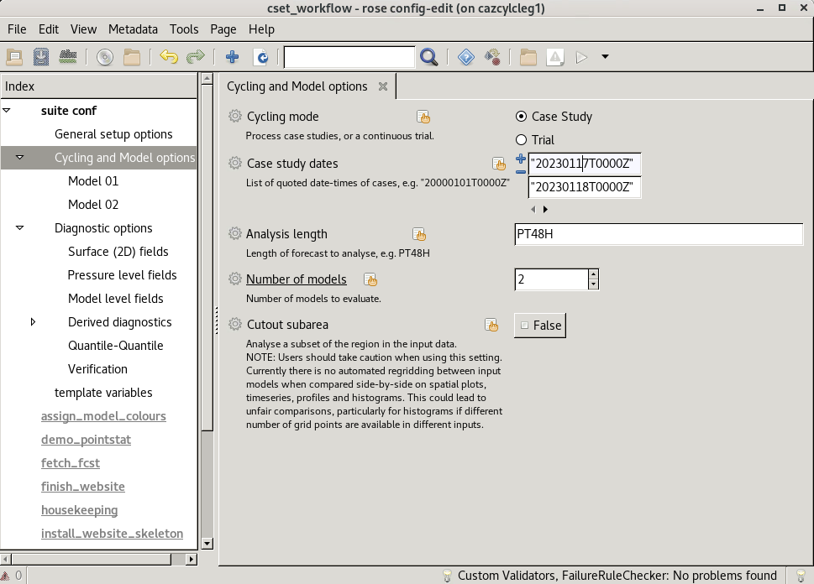Image resolution: width=814 pixels, height=584 pixels.
Task: Click the blue plus Add toolbar icon
Action: click(232, 56)
